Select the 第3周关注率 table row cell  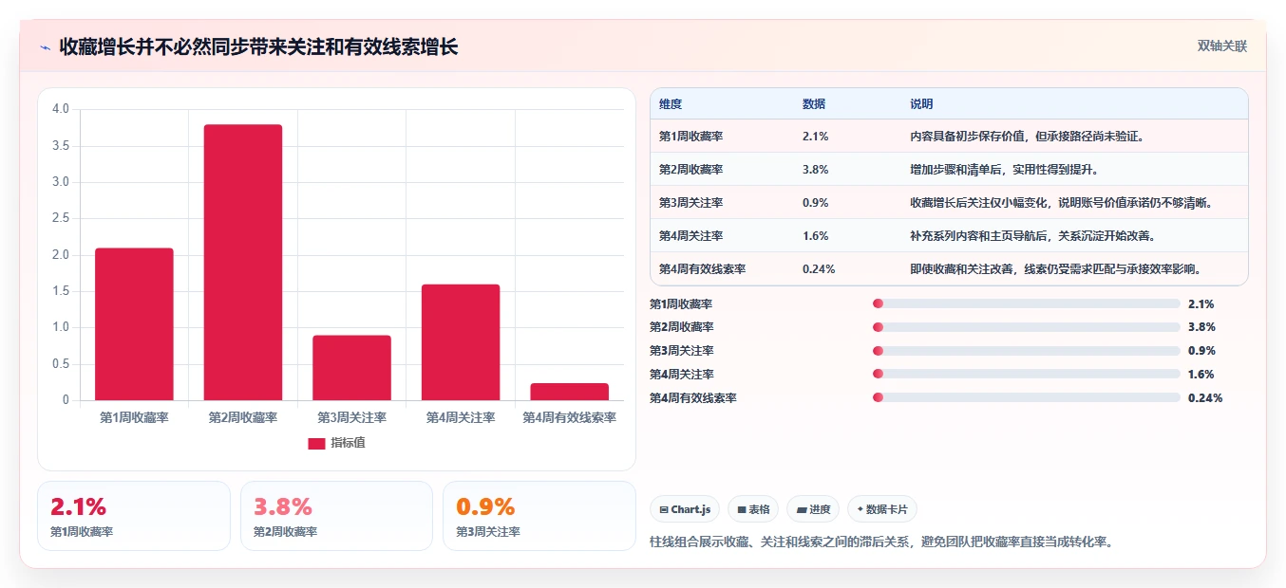coord(690,203)
